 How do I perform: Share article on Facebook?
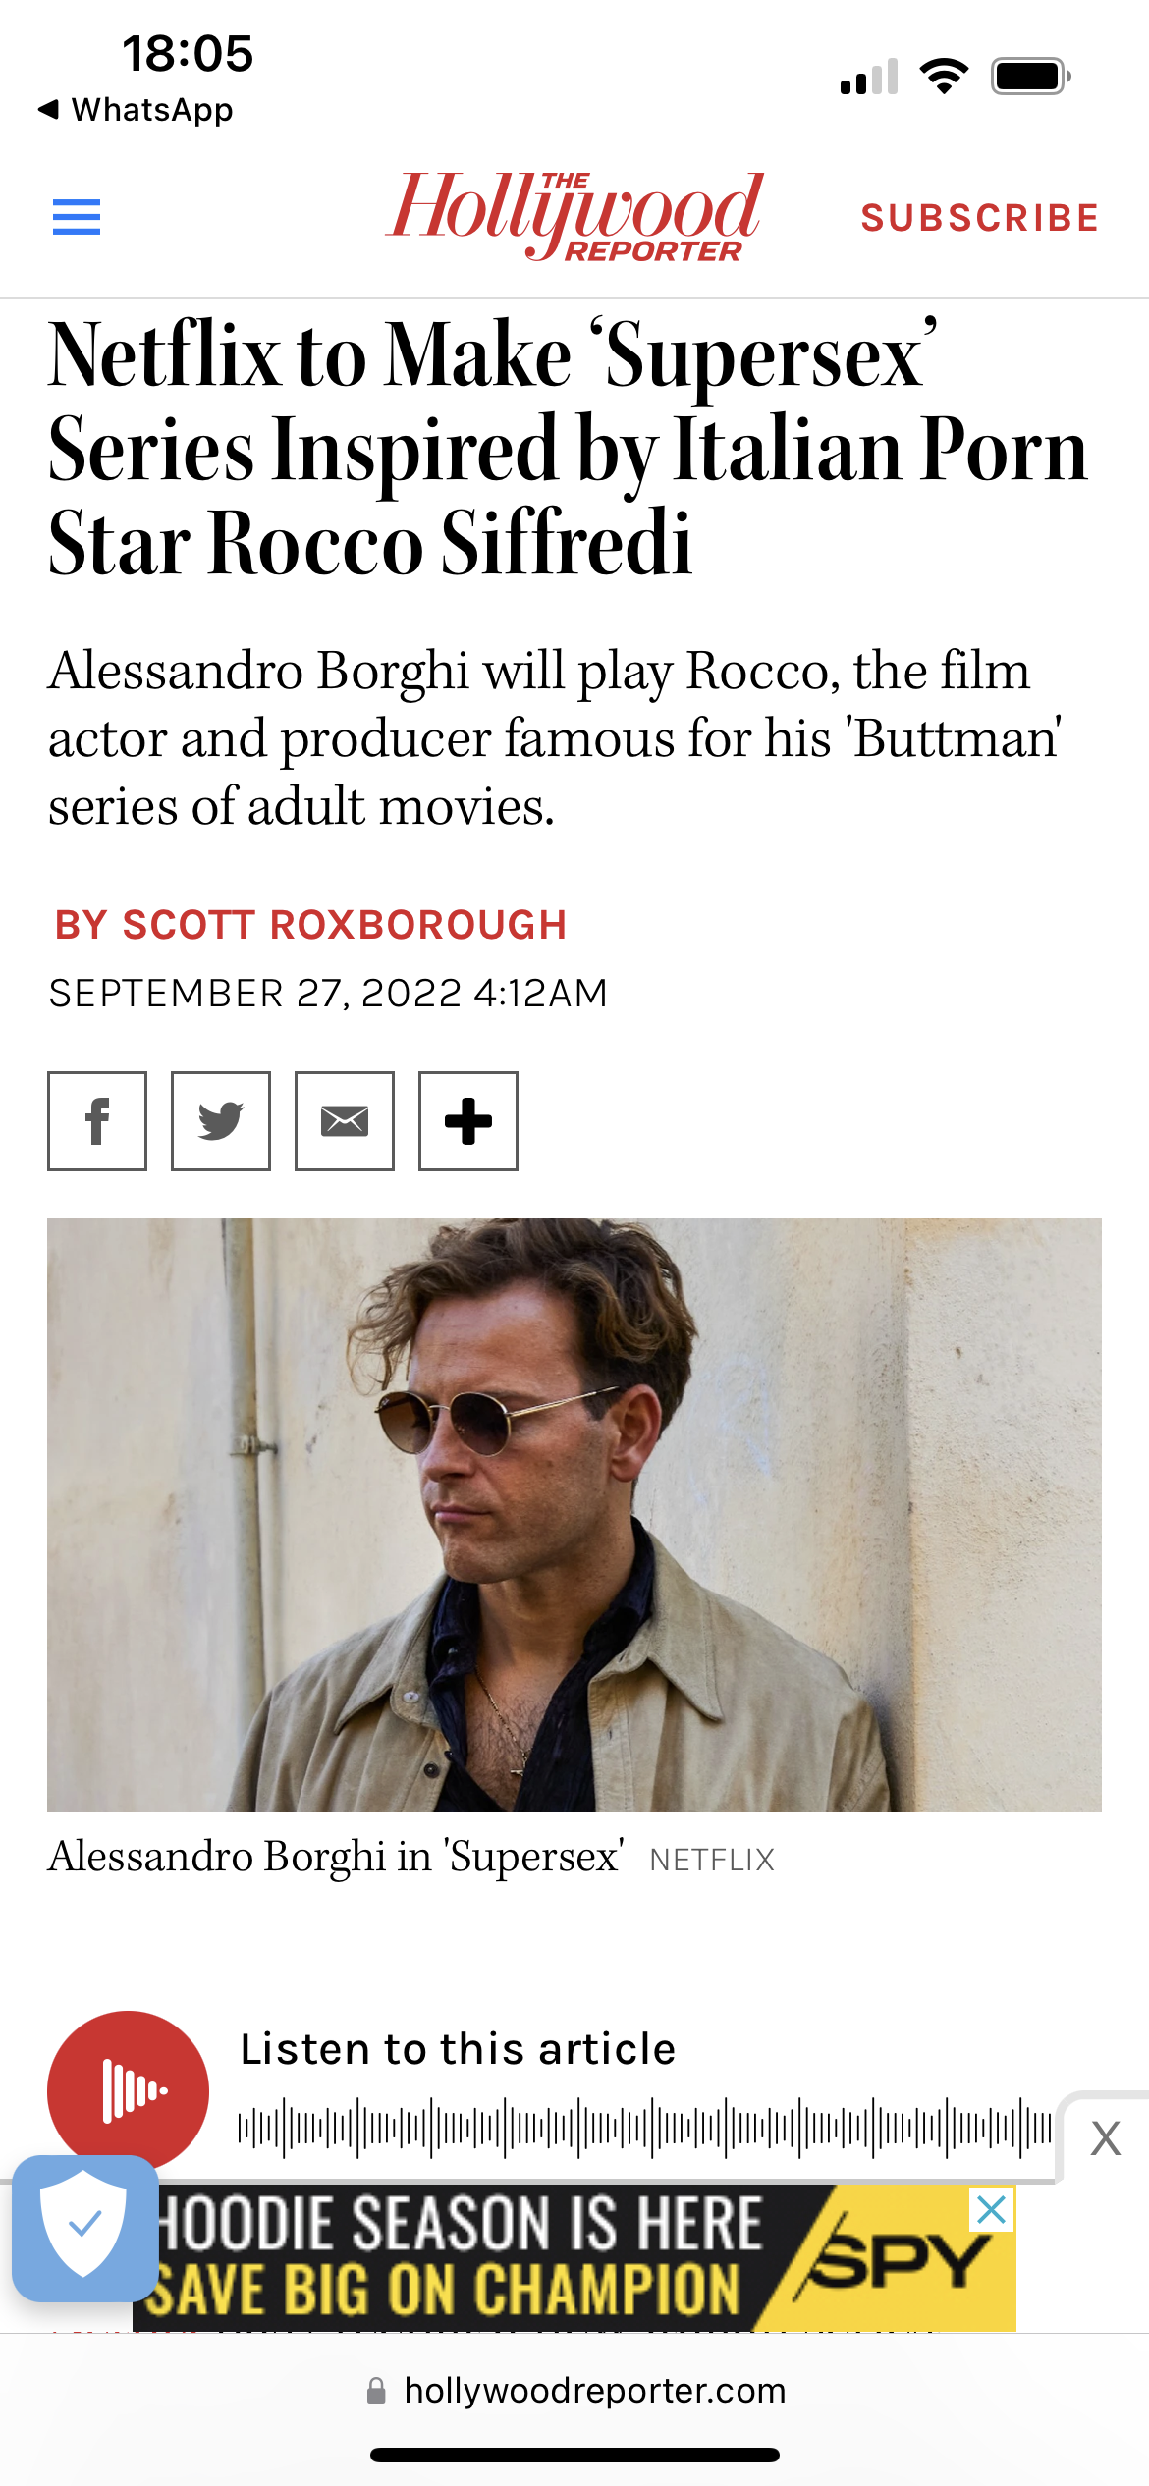pyautogui.click(x=97, y=1121)
